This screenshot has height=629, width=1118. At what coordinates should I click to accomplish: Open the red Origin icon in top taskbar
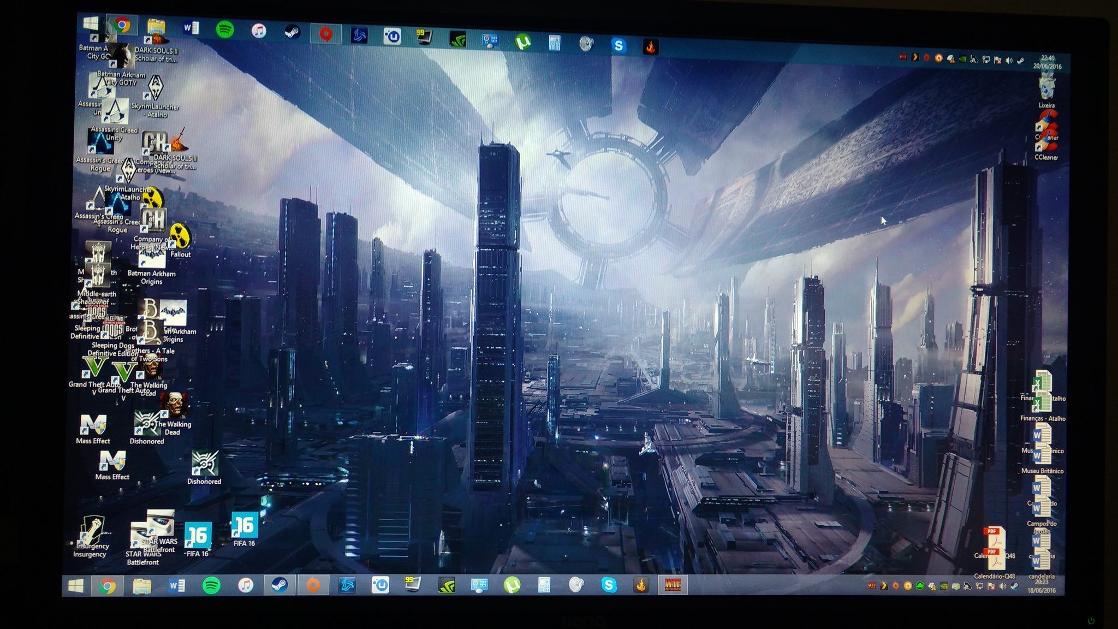coord(326,34)
